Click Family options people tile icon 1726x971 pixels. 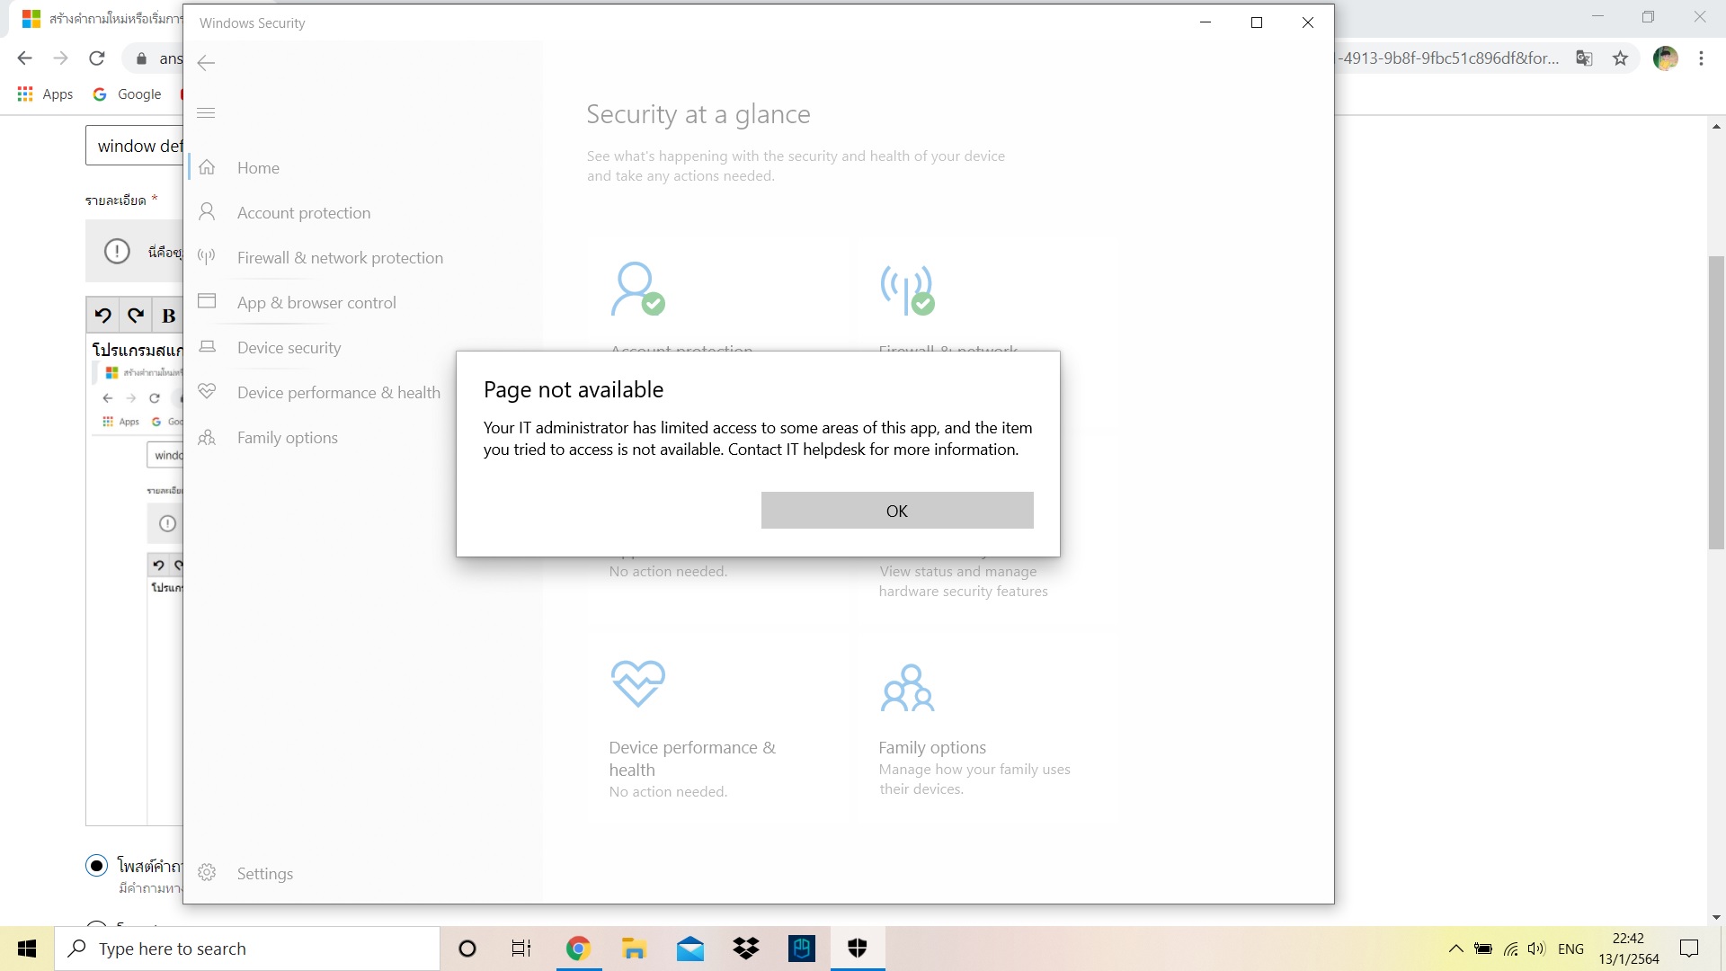pos(907,688)
